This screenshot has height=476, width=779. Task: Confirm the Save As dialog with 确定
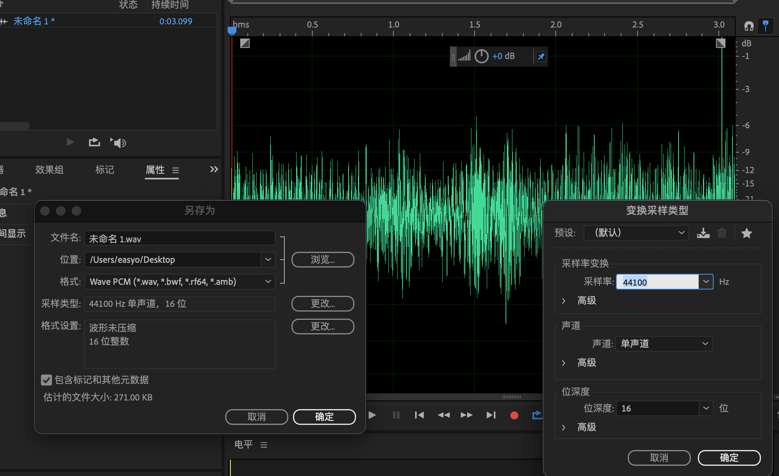tap(324, 417)
